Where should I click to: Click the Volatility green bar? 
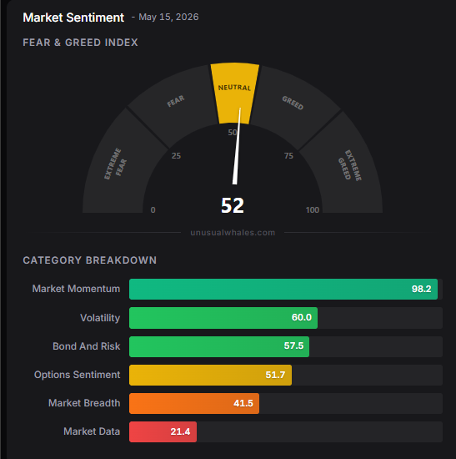point(223,318)
